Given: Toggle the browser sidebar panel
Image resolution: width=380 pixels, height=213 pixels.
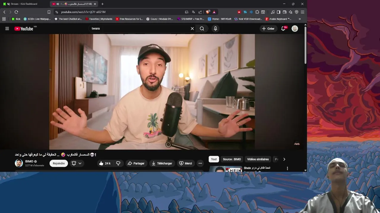Looking at the screenshot, I should pyautogui.click(x=278, y=12).
